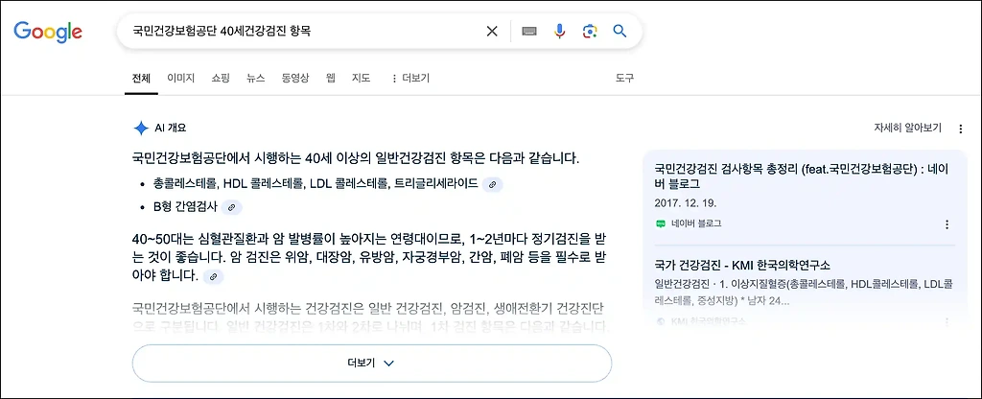Click source link icon after 받아야 합니다
The image size is (982, 399).
point(213,276)
